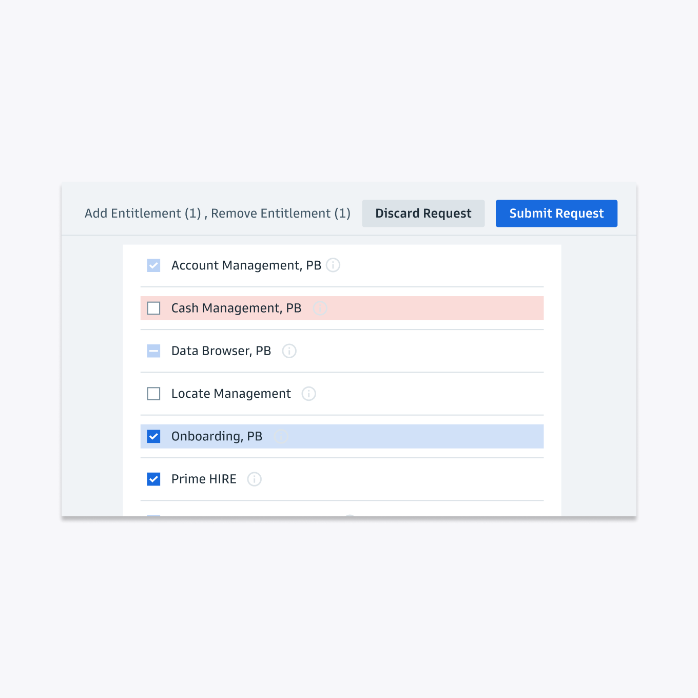This screenshot has width=698, height=698.
Task: View Locate Management info icon
Action: tap(308, 394)
